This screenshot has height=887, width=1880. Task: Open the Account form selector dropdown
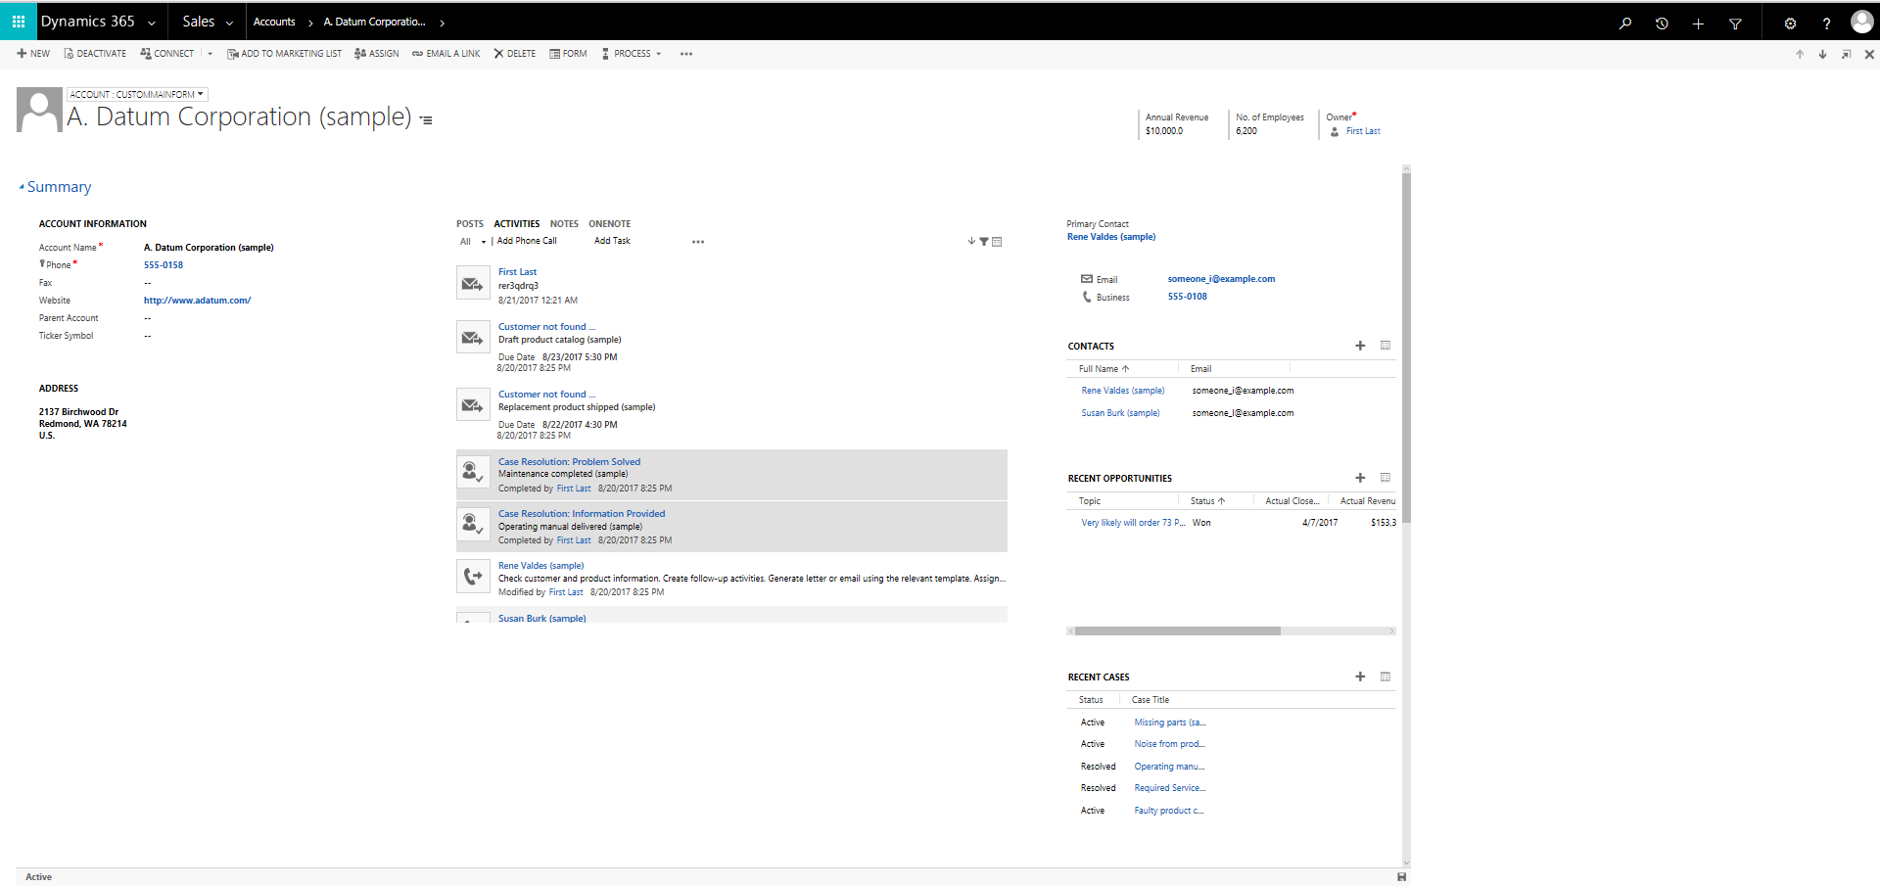[137, 95]
